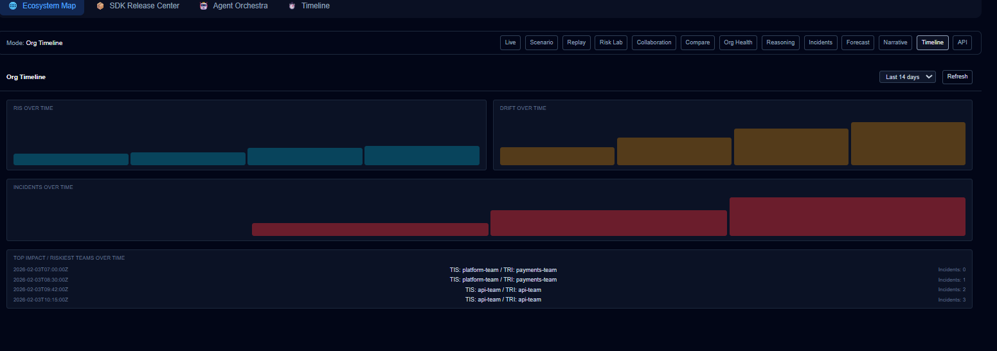This screenshot has height=351, width=997.
Task: Click the 'Org Timeline' section heading
Action: (26, 77)
